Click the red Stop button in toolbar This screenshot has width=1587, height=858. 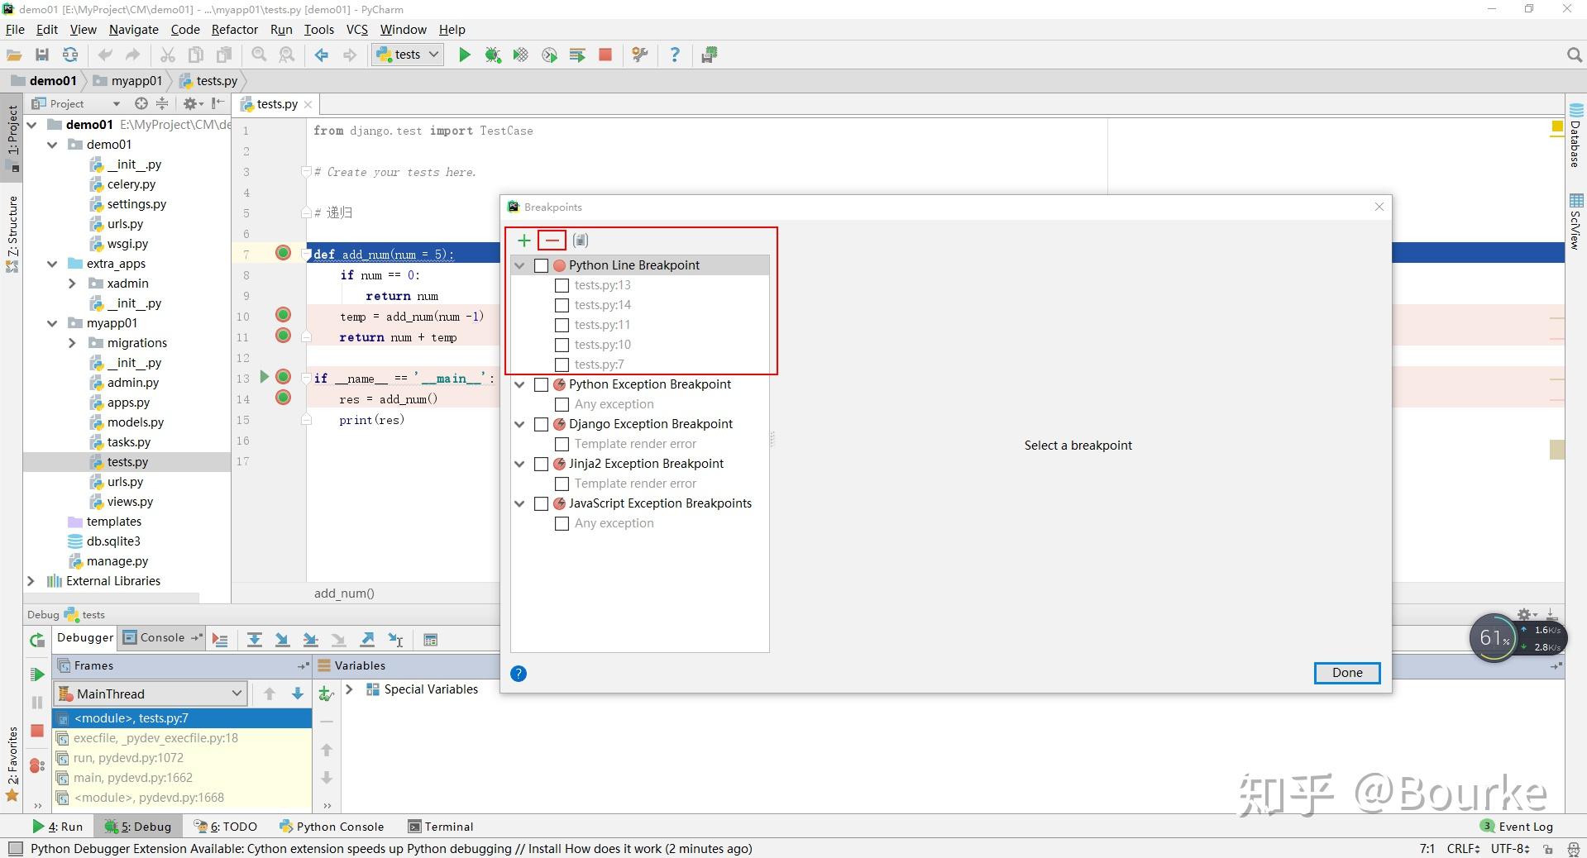click(605, 55)
